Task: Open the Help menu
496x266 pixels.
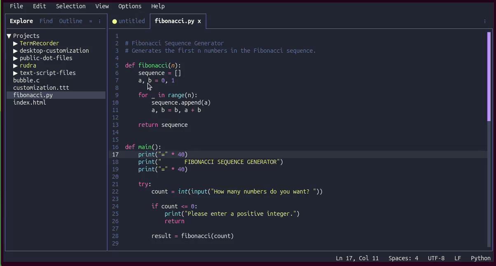Action: (x=158, y=6)
